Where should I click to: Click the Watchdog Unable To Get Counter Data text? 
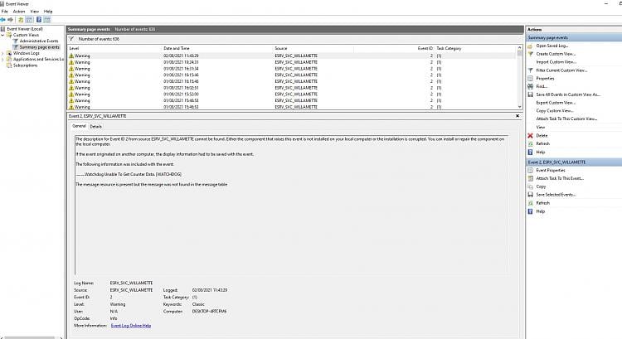pyautogui.click(x=133, y=174)
